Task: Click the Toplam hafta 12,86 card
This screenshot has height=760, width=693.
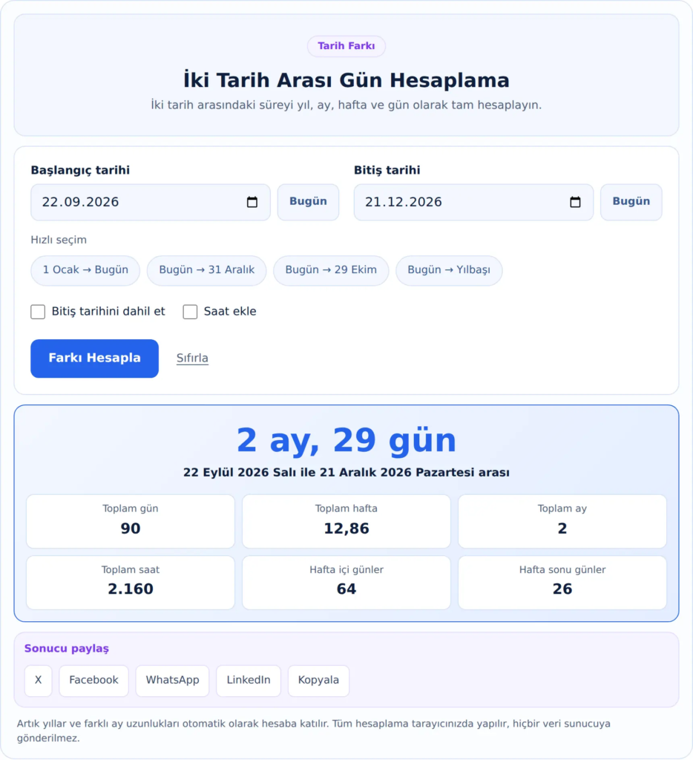Action: pyautogui.click(x=346, y=522)
